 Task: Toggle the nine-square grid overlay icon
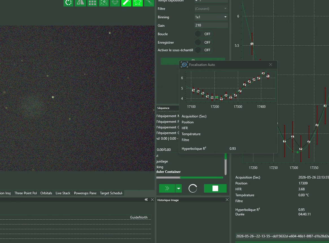point(92,3)
